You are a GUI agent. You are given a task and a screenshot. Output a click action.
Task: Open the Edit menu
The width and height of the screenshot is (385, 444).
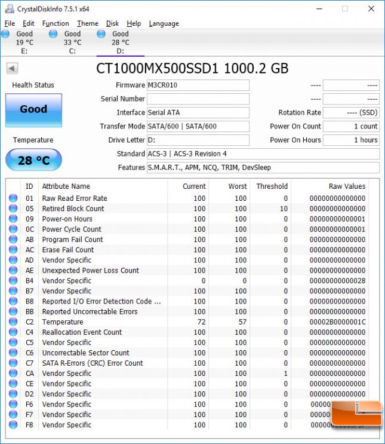[x=28, y=23]
